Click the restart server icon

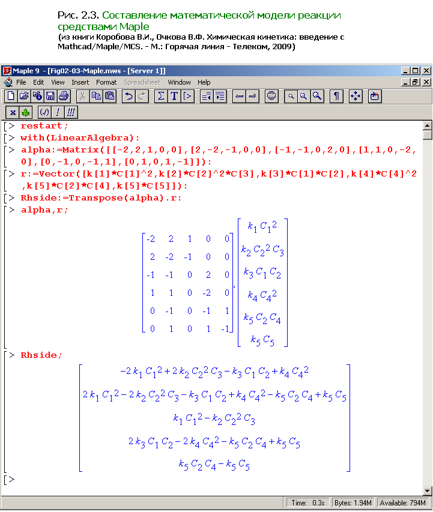(375, 96)
